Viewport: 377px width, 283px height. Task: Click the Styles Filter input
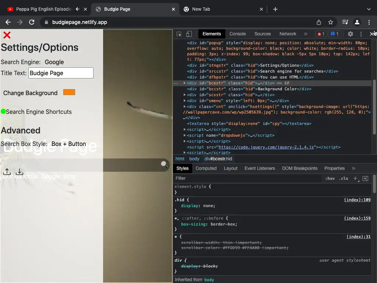click(248, 178)
